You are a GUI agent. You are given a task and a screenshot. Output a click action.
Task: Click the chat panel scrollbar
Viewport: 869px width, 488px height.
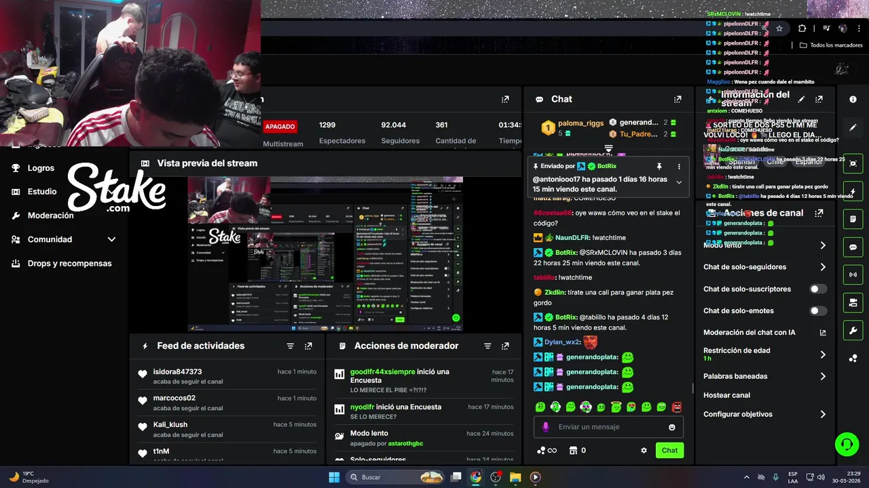(x=692, y=388)
